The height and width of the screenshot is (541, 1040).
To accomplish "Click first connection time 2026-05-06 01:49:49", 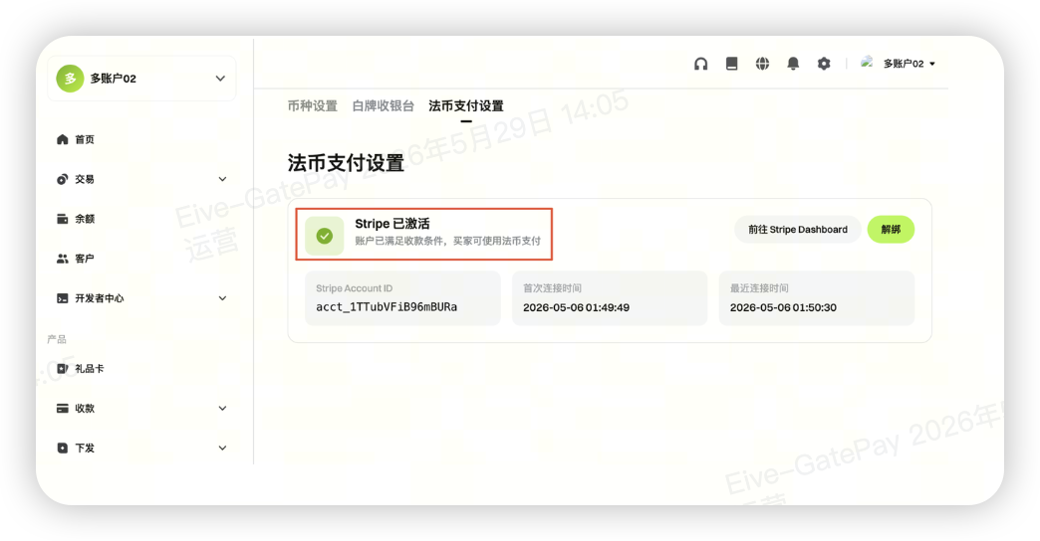I will click(x=576, y=307).
